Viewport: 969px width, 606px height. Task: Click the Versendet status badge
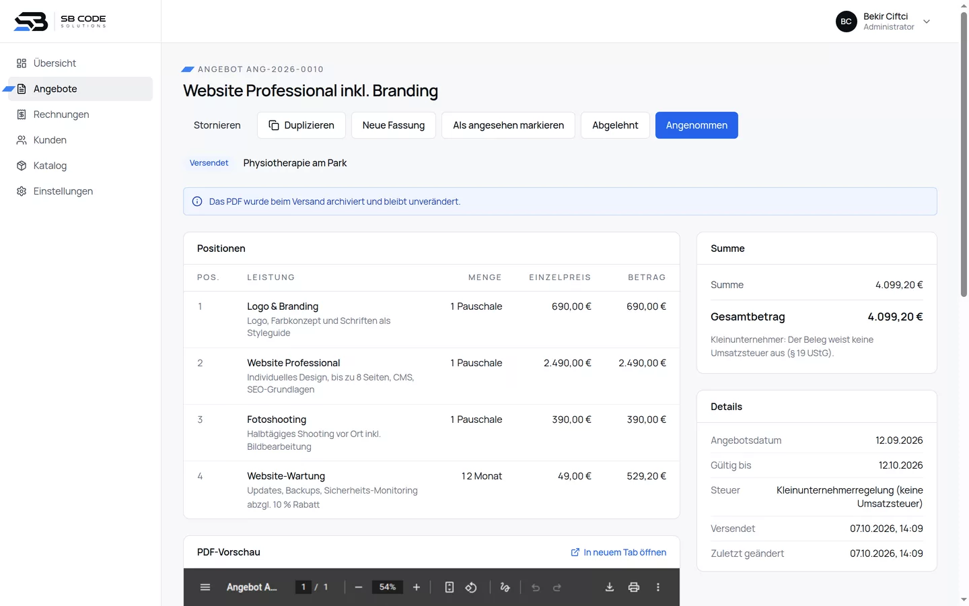point(209,163)
